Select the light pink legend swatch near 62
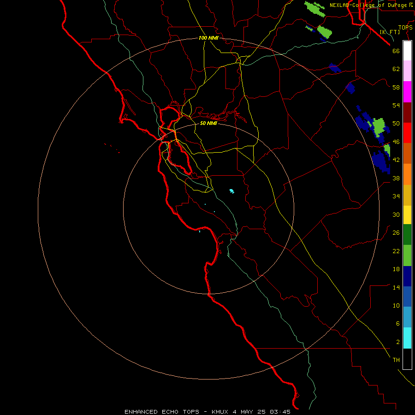 [x=407, y=71]
